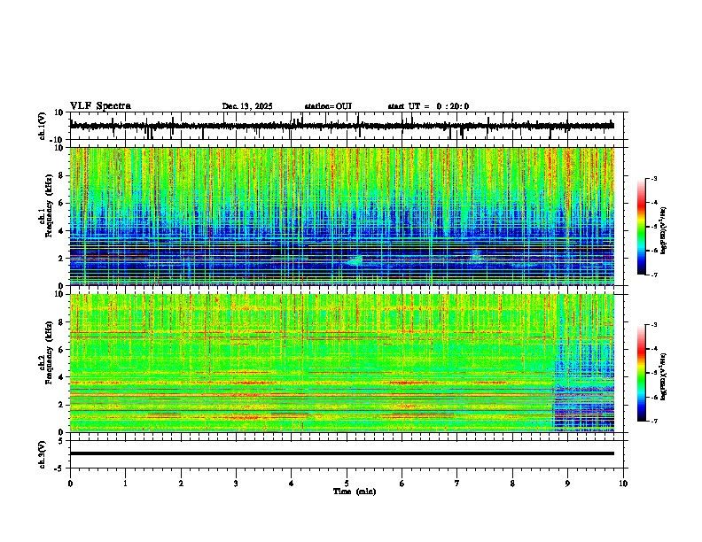
Task: Click the "VLF Spectra" plot title
Action: tap(100, 106)
